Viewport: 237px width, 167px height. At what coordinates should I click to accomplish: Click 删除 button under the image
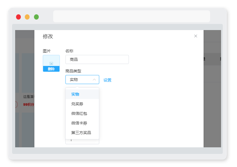click(51, 69)
